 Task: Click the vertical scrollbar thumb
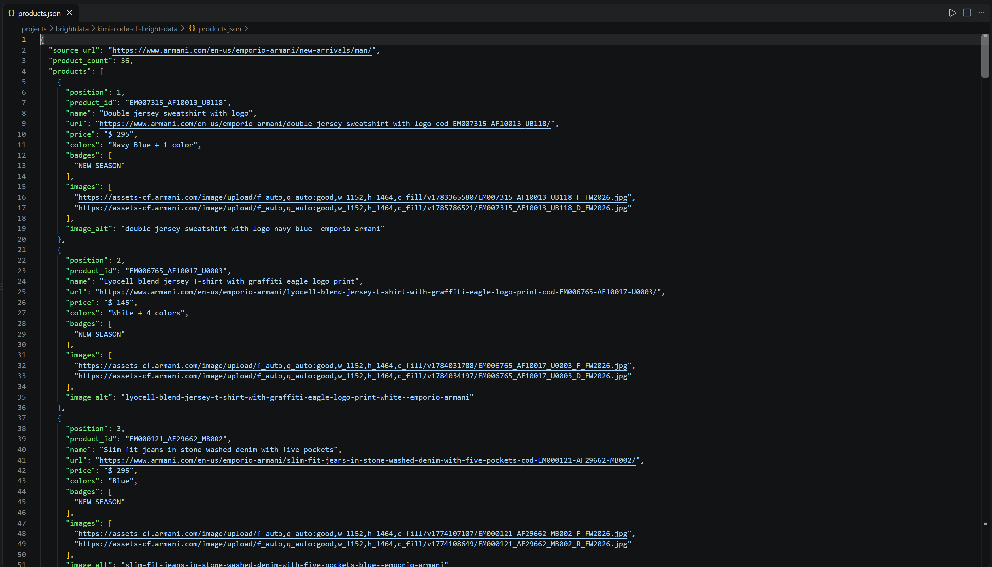[985, 56]
